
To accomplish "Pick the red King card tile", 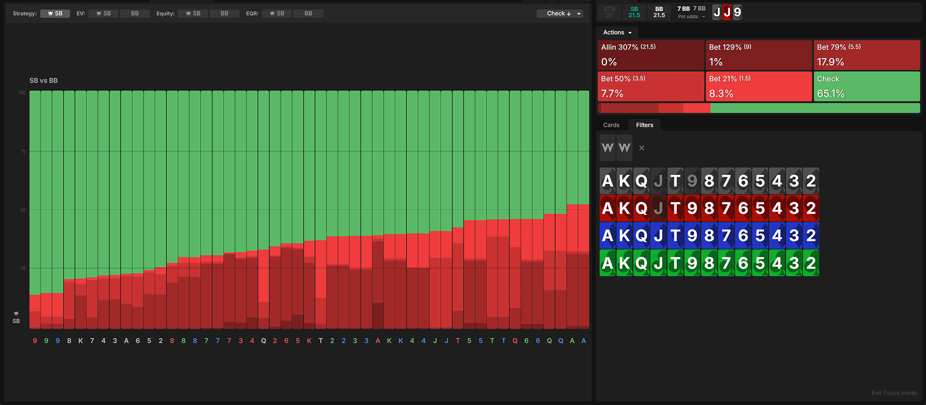I will (624, 208).
